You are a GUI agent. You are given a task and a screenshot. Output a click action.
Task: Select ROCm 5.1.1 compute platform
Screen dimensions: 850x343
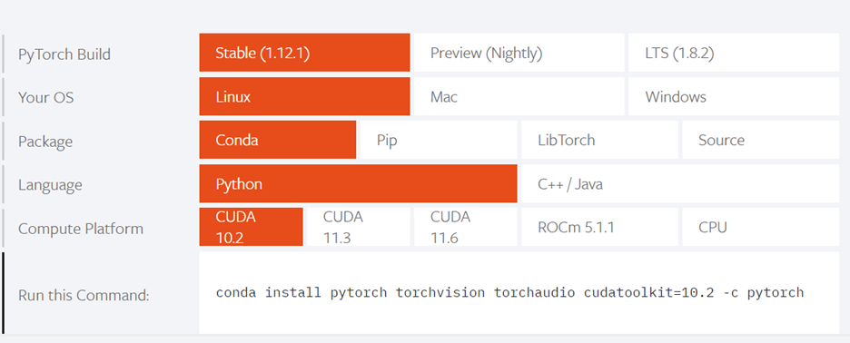pos(599,227)
